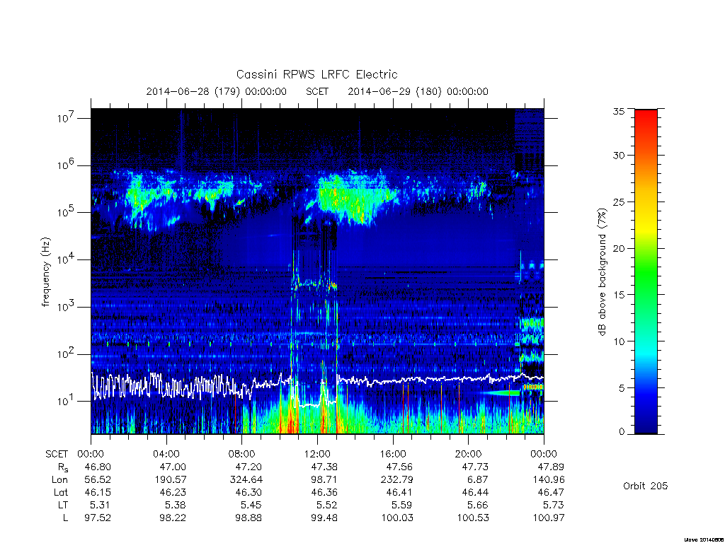Select the Lon value '56.52'
725x543 pixels.
point(98,480)
